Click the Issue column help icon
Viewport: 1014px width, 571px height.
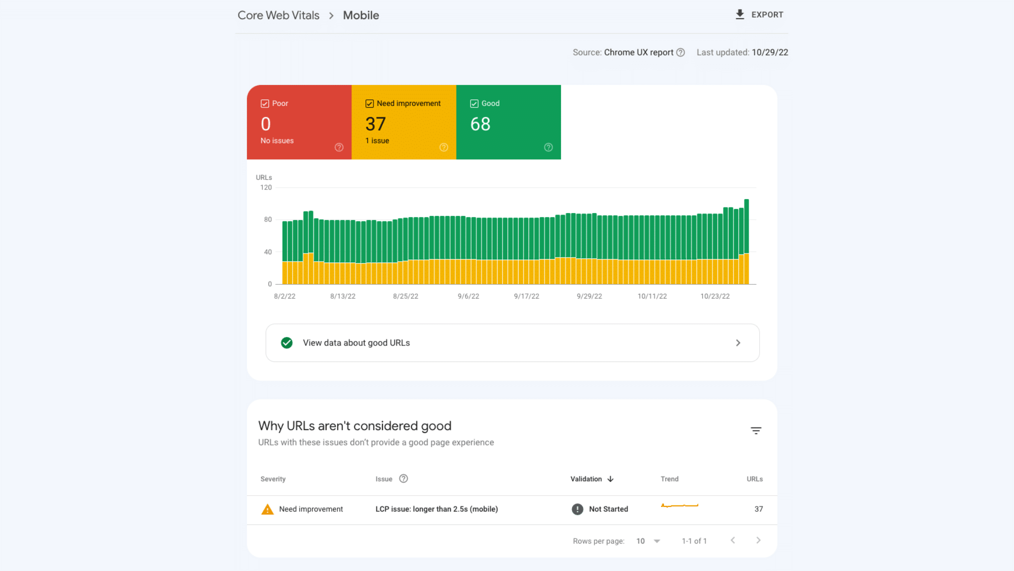[x=403, y=478]
